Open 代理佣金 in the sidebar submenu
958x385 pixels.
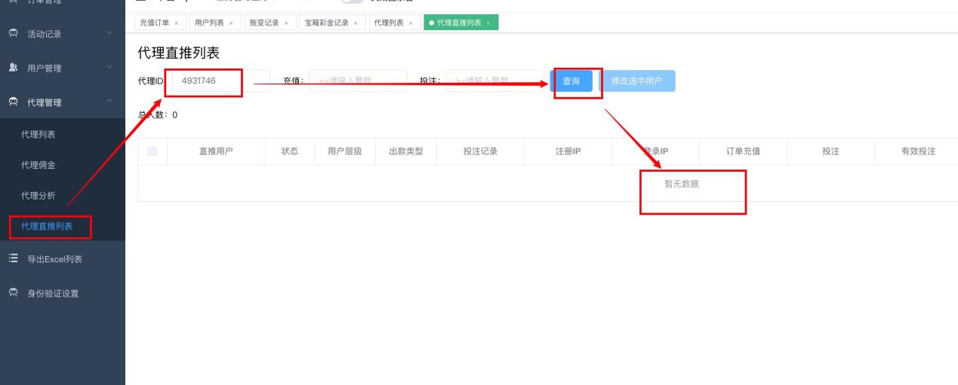pyautogui.click(x=39, y=166)
